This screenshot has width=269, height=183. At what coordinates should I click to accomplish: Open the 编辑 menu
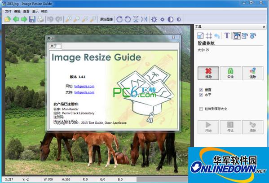tap(17, 12)
